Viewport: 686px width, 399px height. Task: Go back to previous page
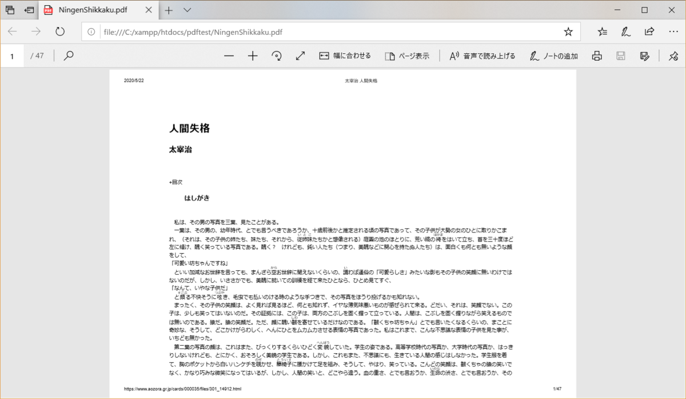pyautogui.click(x=13, y=31)
